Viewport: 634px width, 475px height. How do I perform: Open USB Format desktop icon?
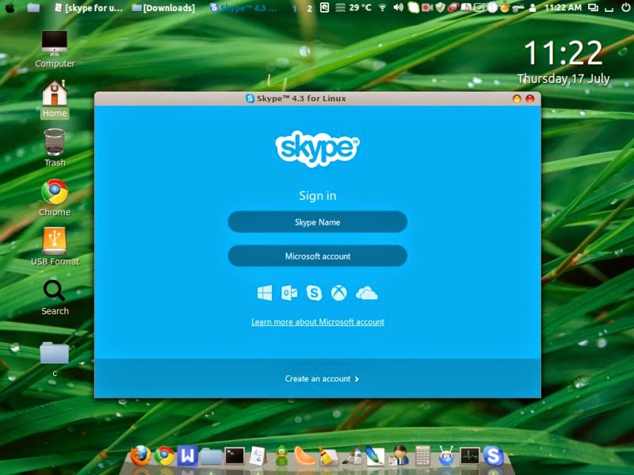pyautogui.click(x=55, y=247)
